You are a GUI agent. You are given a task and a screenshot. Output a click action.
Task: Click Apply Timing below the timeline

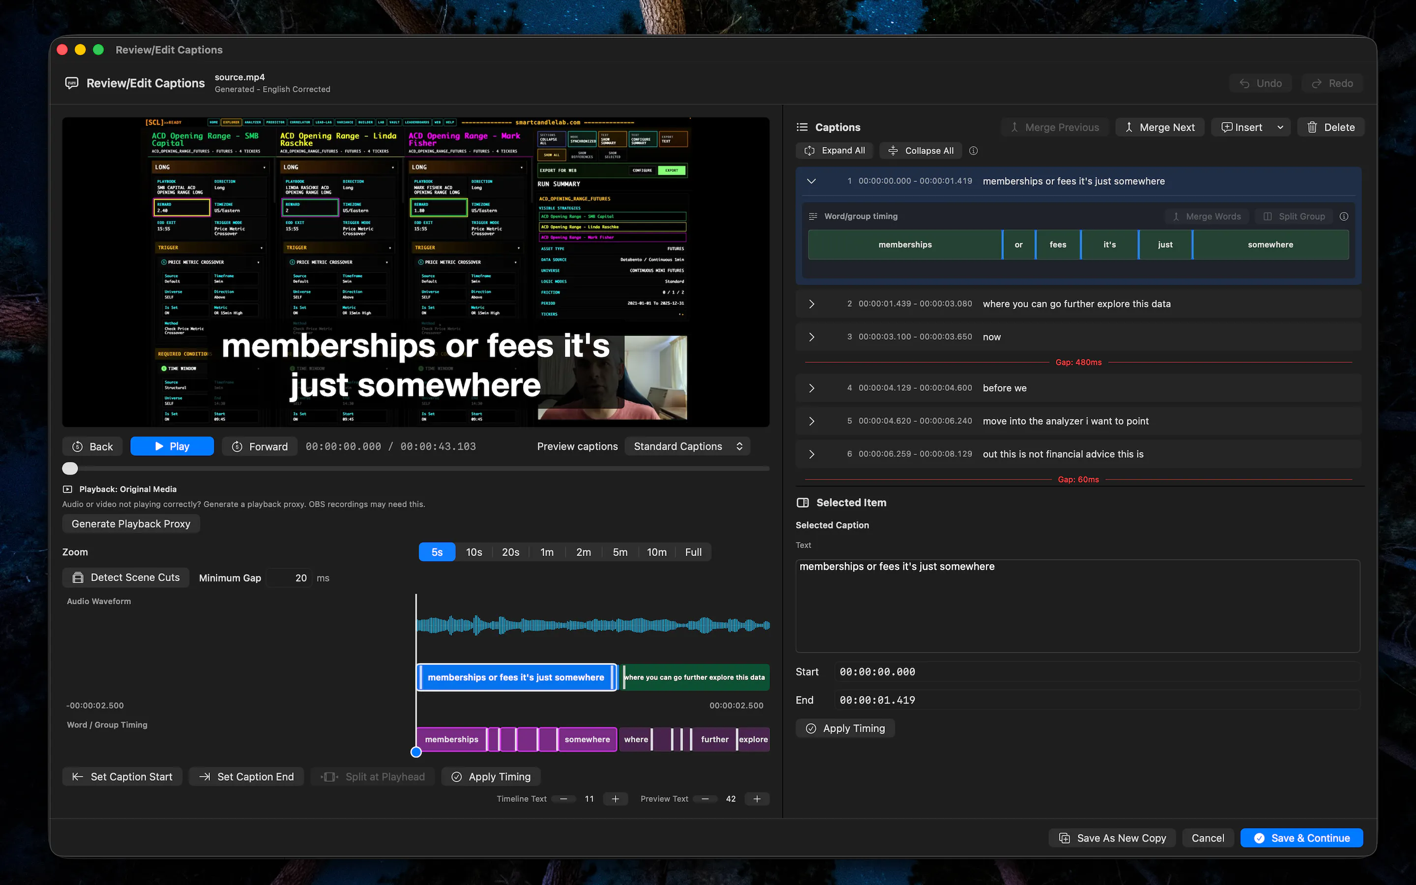[x=491, y=777]
